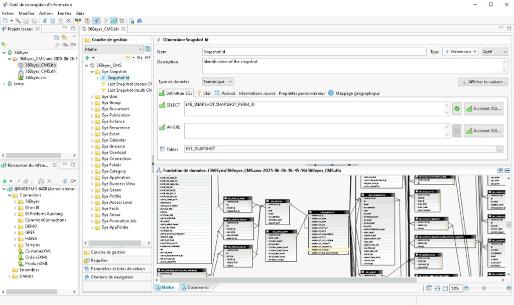Click the Cut scissors icon in toolbar
The image size is (514, 305).
click(x=45, y=21)
